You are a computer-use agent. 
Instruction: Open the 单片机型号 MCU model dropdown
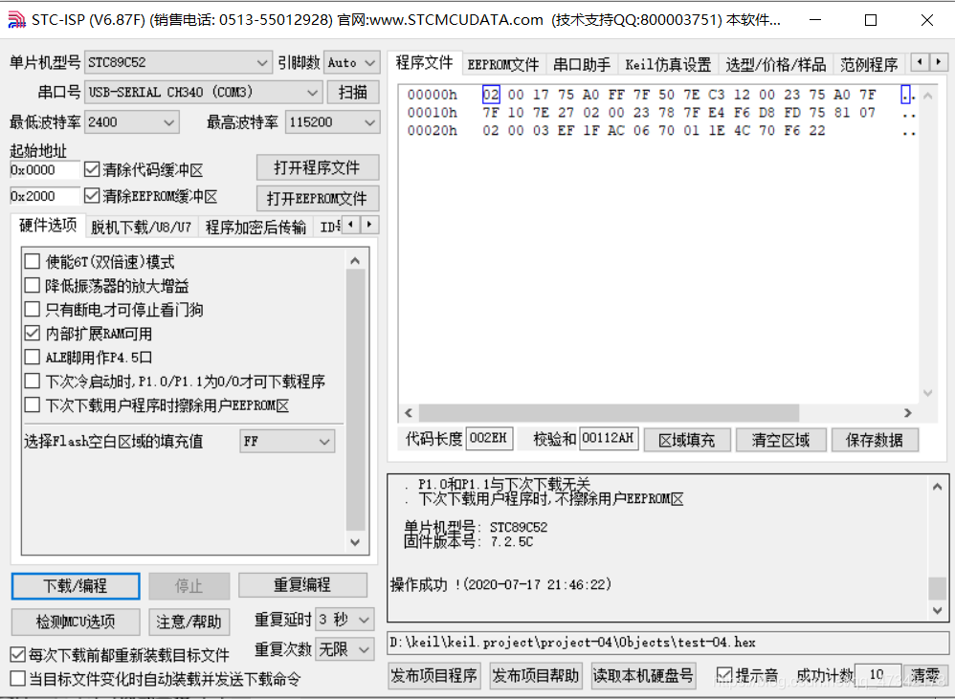[x=264, y=62]
